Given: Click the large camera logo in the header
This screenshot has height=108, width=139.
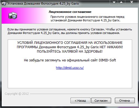Looking at the screenshot, I should coord(13,16).
